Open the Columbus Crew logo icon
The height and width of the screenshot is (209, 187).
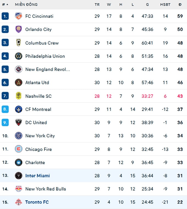18,43
